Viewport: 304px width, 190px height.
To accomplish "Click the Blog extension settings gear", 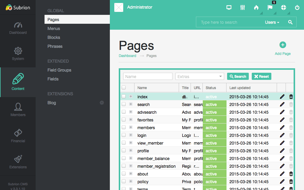I will [102, 103].
